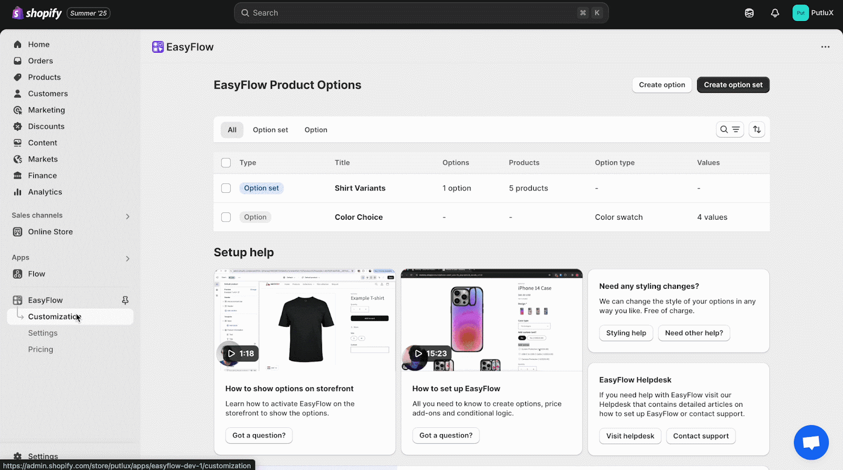
Task: Open the notifications bell
Action: pos(775,13)
